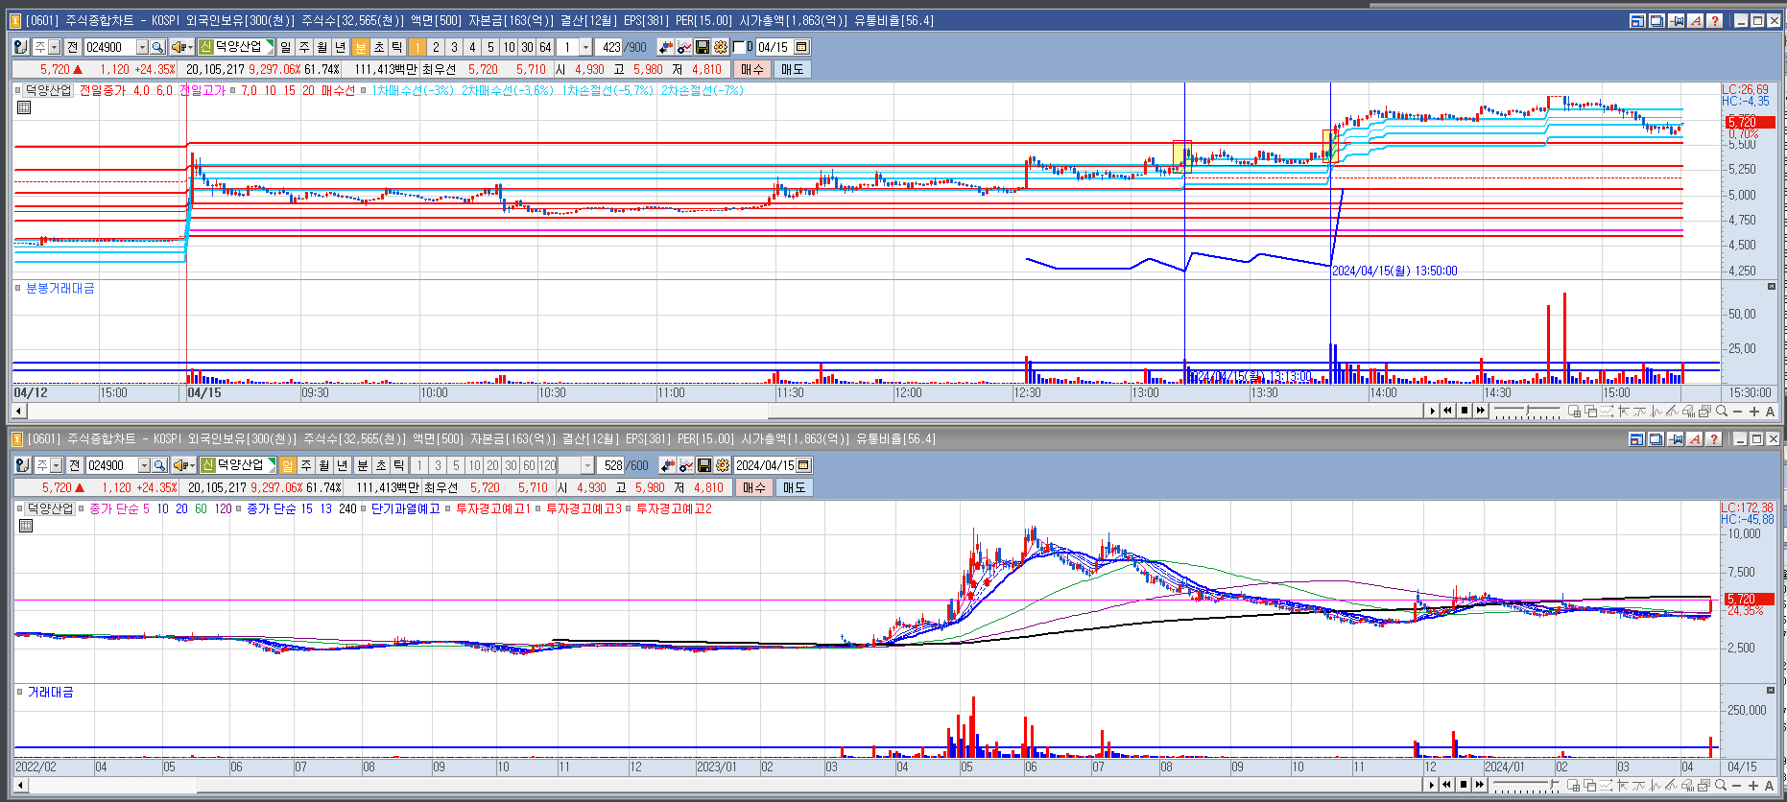Click the stock search magnifier in the top chart
Image resolution: width=1787 pixels, height=802 pixels.
click(x=157, y=47)
